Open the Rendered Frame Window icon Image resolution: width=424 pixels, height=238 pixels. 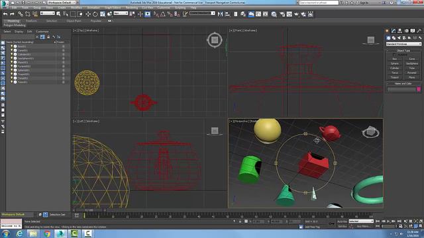[x=290, y=14]
